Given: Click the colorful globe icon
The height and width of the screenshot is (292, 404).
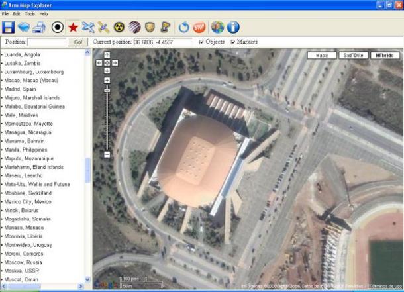Looking at the screenshot, I should (x=218, y=27).
